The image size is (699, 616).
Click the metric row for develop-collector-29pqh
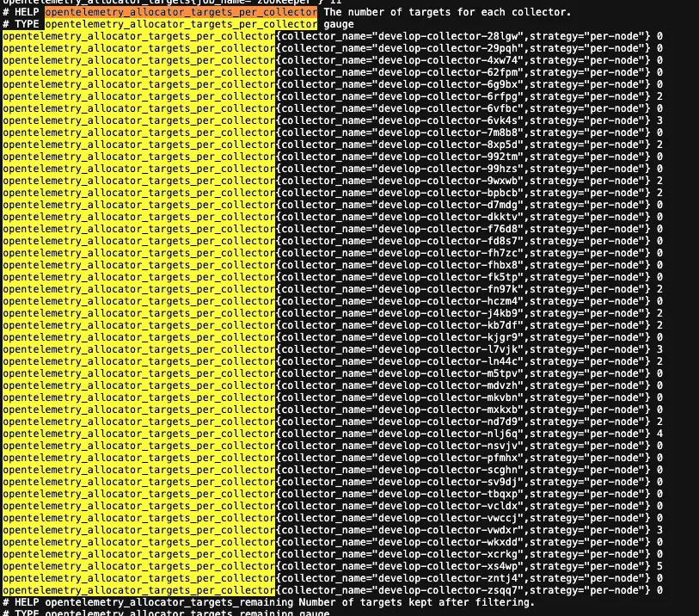click(x=333, y=48)
